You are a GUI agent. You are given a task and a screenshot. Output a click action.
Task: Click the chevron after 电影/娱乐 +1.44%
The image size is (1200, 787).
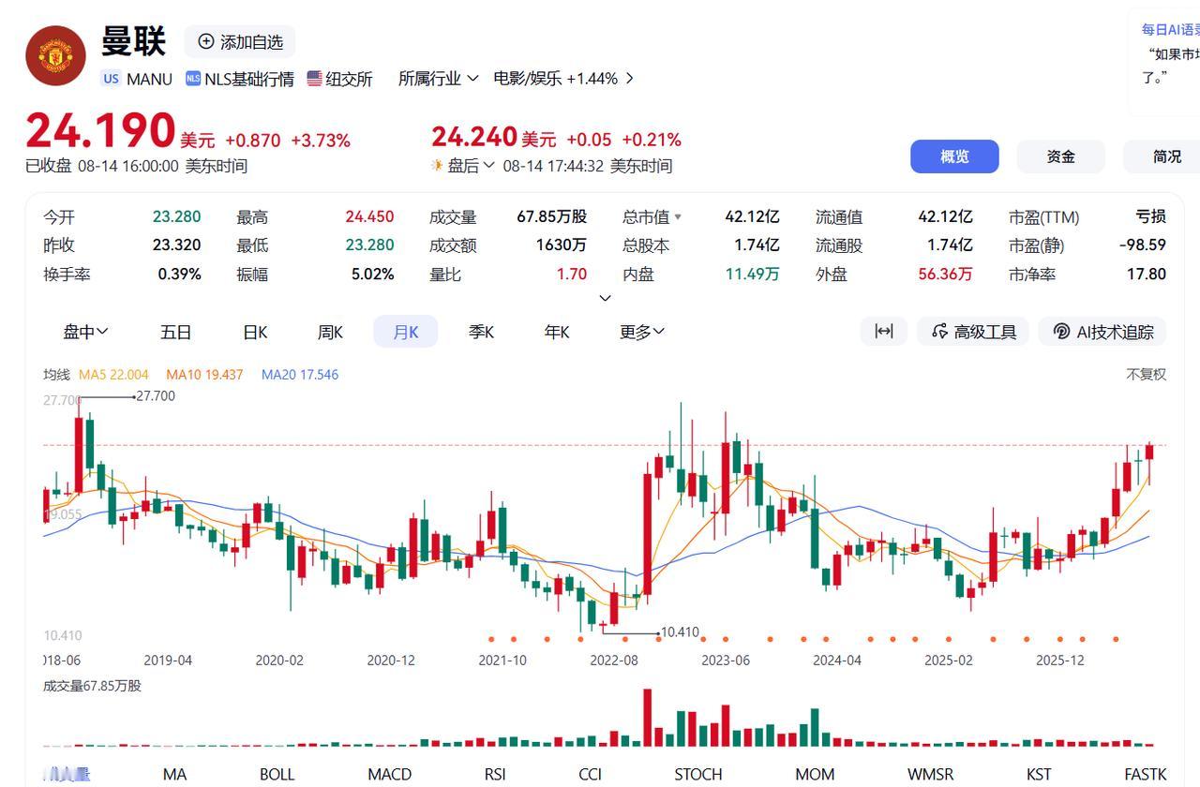[x=629, y=79]
